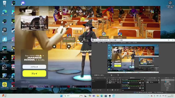Screen dimensions: 175x98
Task: Open the Microsoft Edge desktop shortcut
Action: pos(5,13)
